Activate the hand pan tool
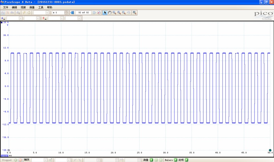The image size is (274, 162). 110,13
